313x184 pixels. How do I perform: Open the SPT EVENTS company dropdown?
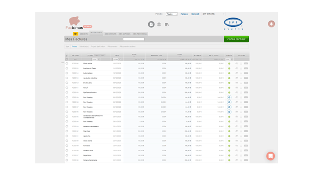pos(213,14)
